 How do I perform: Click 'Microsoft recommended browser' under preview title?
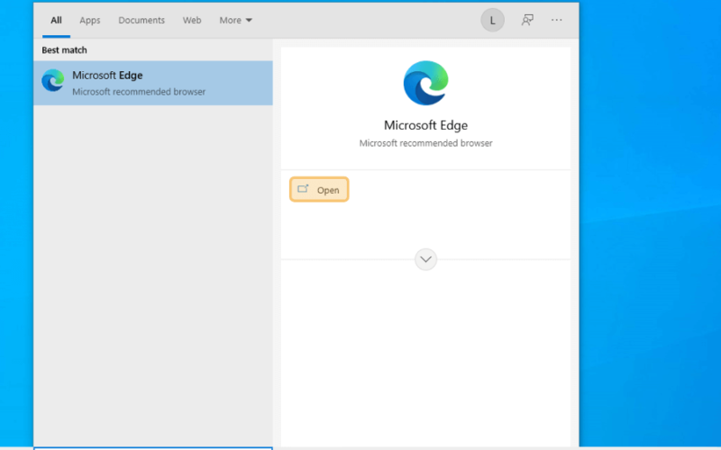click(425, 143)
